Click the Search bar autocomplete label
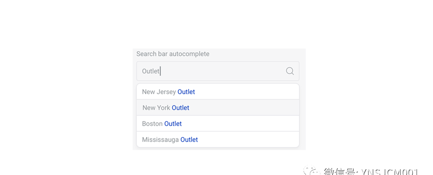Screen dimensions: 433x175 click(x=173, y=54)
